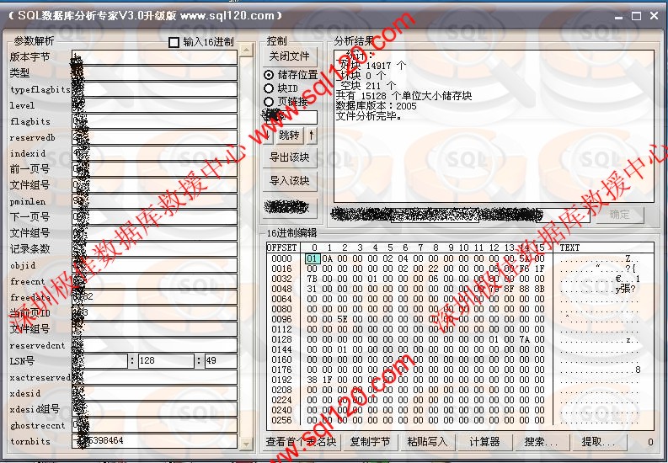
Task: Click the 类型 input field
Action: tap(154, 73)
